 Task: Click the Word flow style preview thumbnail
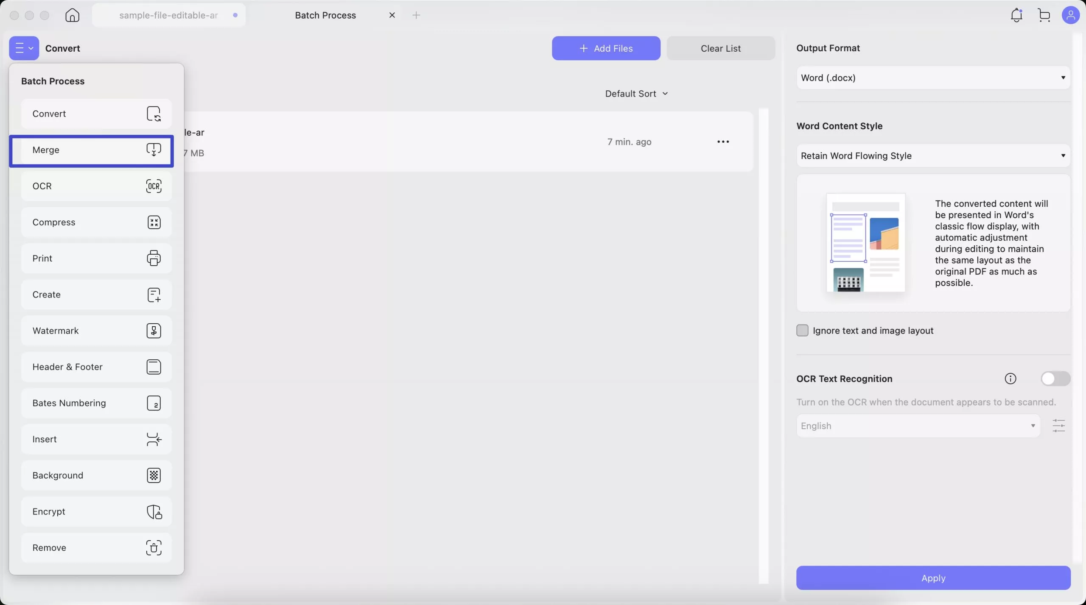tap(865, 243)
